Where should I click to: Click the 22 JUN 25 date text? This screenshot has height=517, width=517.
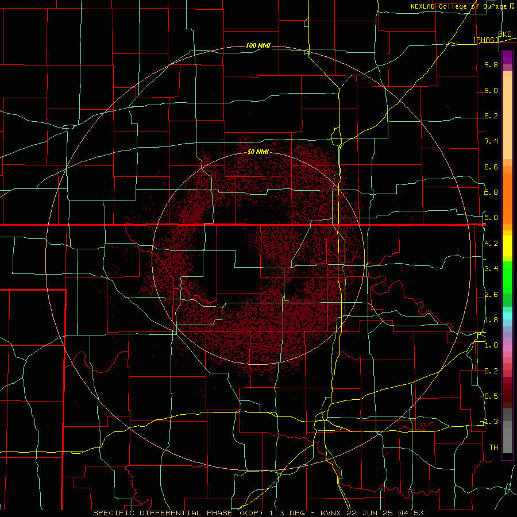370,513
